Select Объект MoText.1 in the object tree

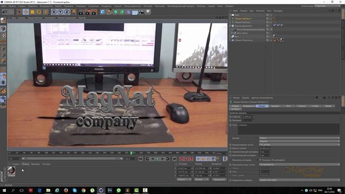[244, 19]
